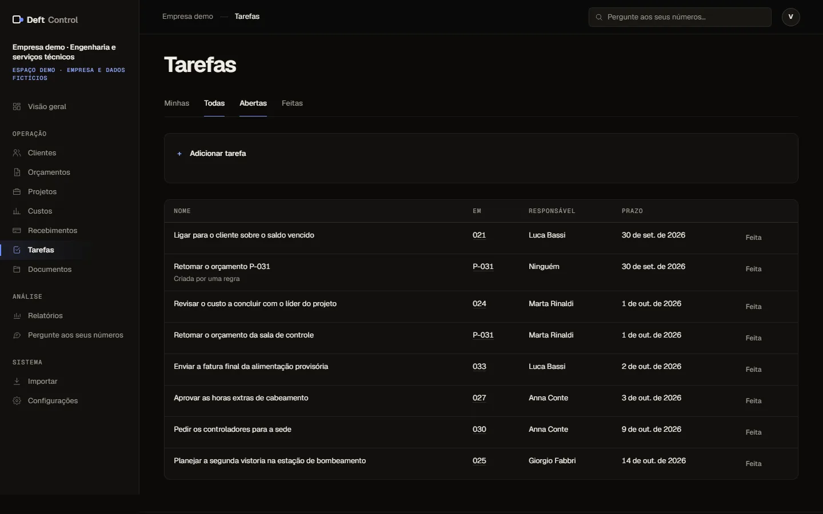Image resolution: width=823 pixels, height=514 pixels.
Task: Select the Custos bar chart icon
Action: pos(17,211)
